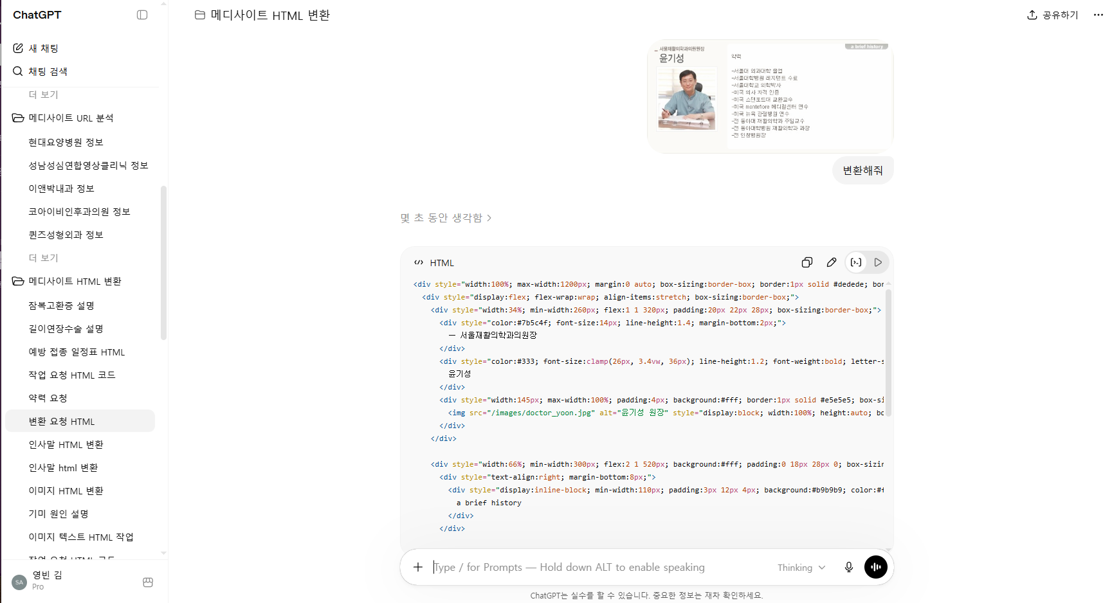Select chat 이미지 텍스트 HTML 작업
This screenshot has height=603, width=1112.
click(x=80, y=537)
